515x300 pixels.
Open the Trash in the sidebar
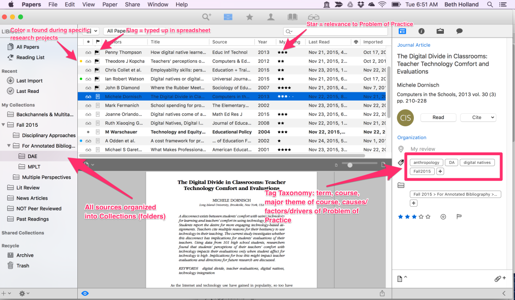(x=22, y=266)
